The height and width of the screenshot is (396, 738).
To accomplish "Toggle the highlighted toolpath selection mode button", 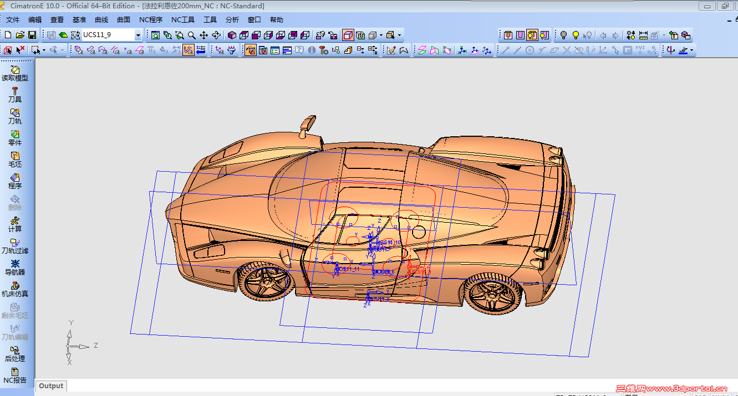I will [189, 50].
